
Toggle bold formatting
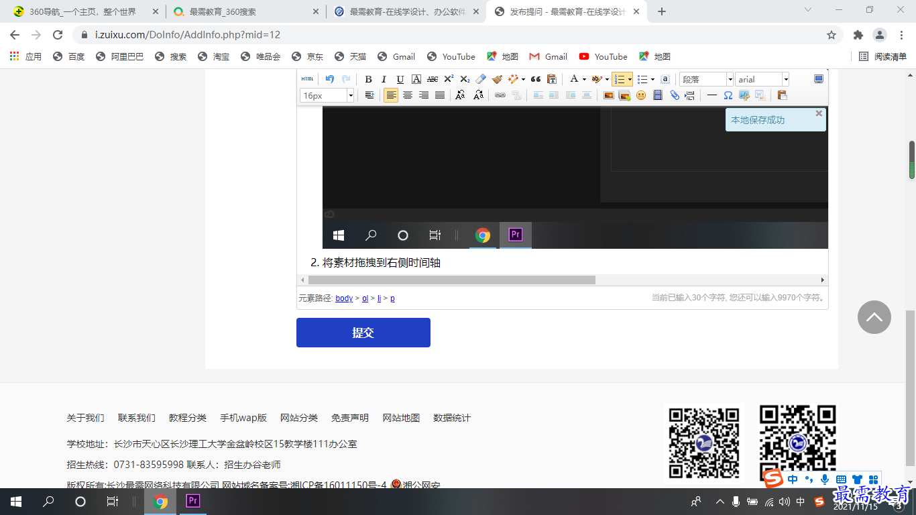(368, 79)
